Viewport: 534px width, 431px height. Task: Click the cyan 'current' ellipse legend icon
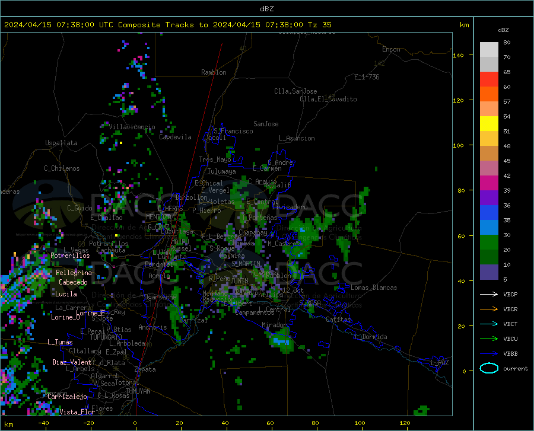489,368
